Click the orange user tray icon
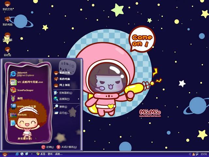Screen dimensions: 209x157 point(194,154)
